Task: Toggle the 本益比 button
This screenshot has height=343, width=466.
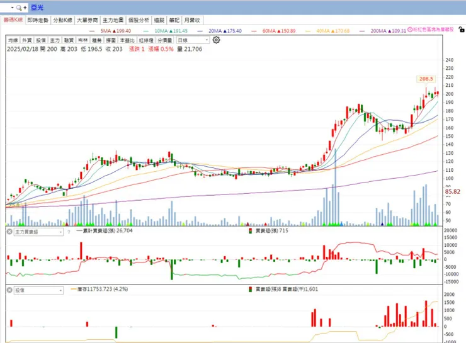Action: click(x=127, y=40)
